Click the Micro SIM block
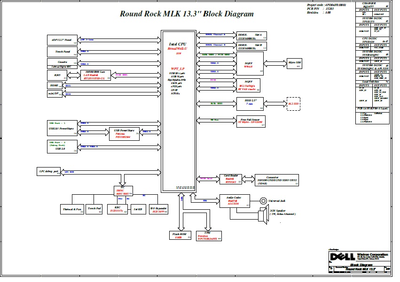Viewport: 400px width, 282px height. coord(294,63)
